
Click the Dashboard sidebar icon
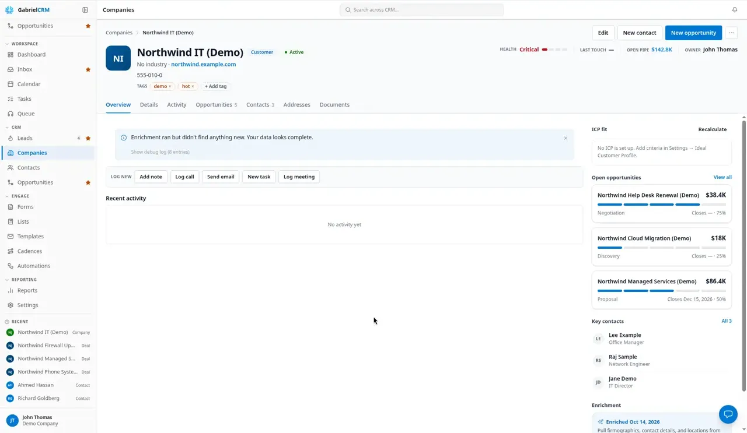pyautogui.click(x=11, y=55)
